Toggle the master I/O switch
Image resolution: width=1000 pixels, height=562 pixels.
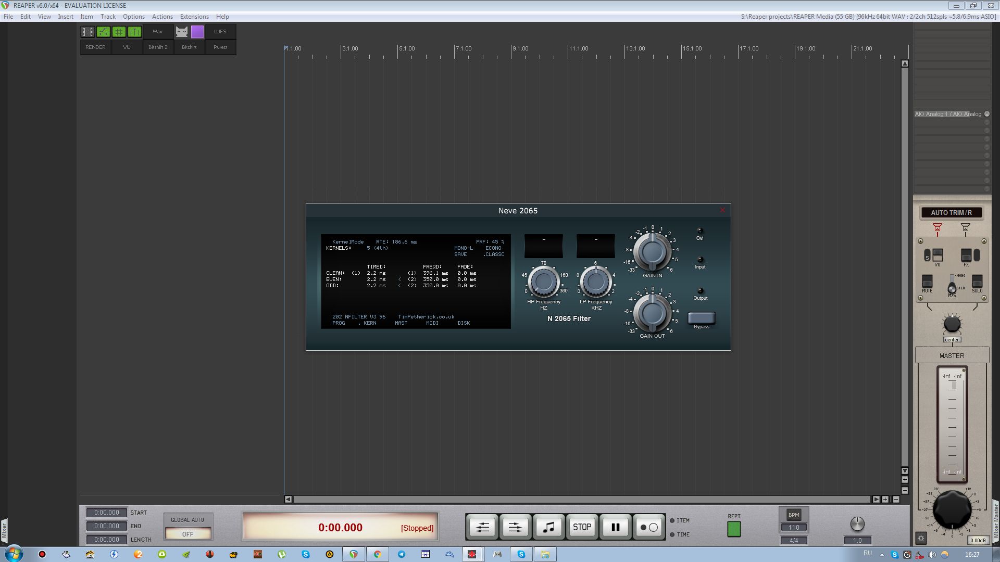(938, 255)
